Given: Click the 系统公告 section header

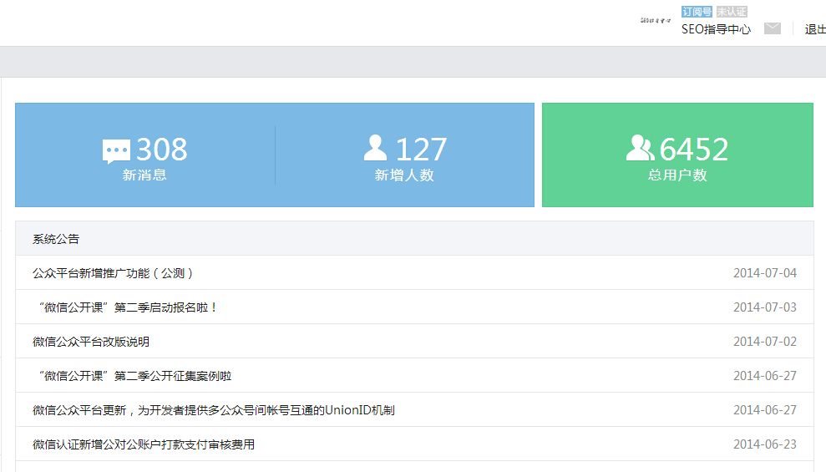Looking at the screenshot, I should [x=56, y=239].
